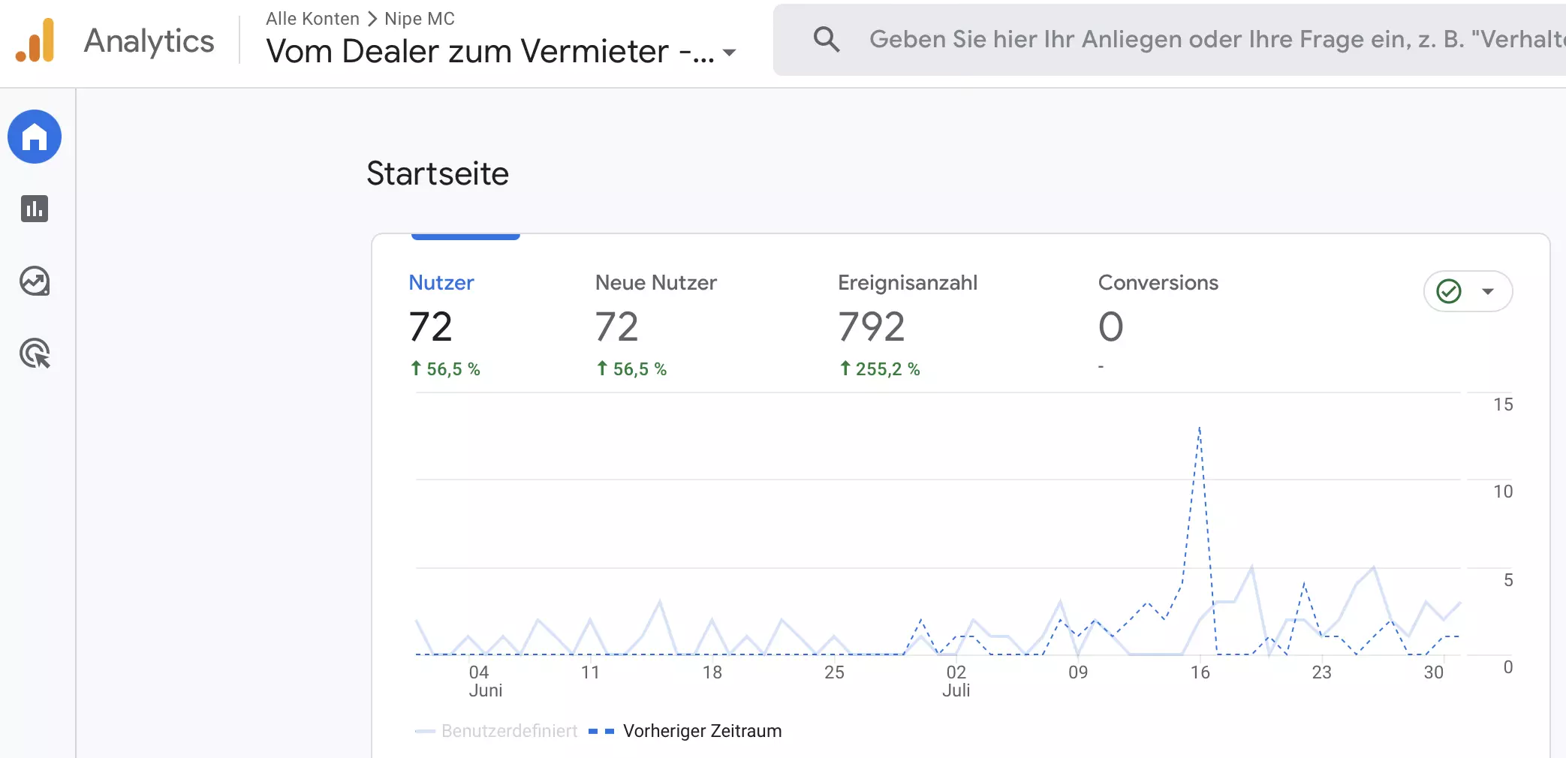Click the Ereignisanzahl value 792

(872, 326)
